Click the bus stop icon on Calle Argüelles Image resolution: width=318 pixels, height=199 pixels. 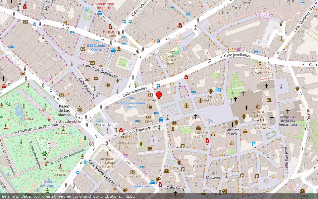158,86
